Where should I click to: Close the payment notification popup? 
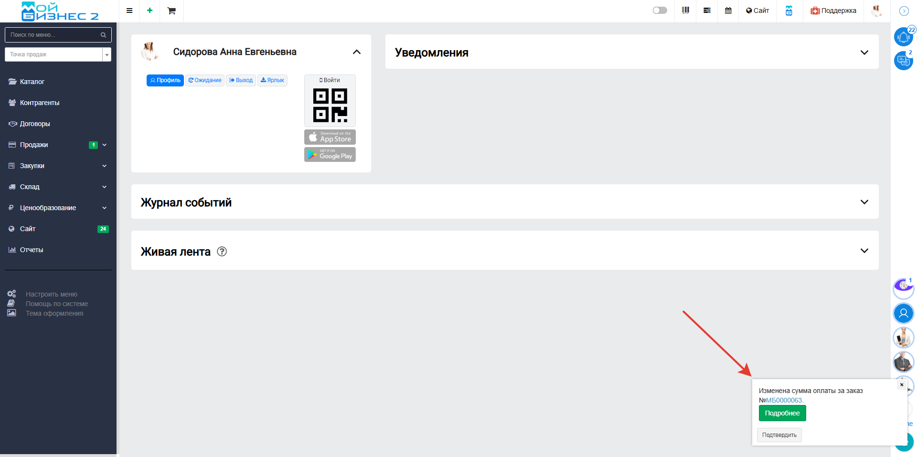point(901,384)
